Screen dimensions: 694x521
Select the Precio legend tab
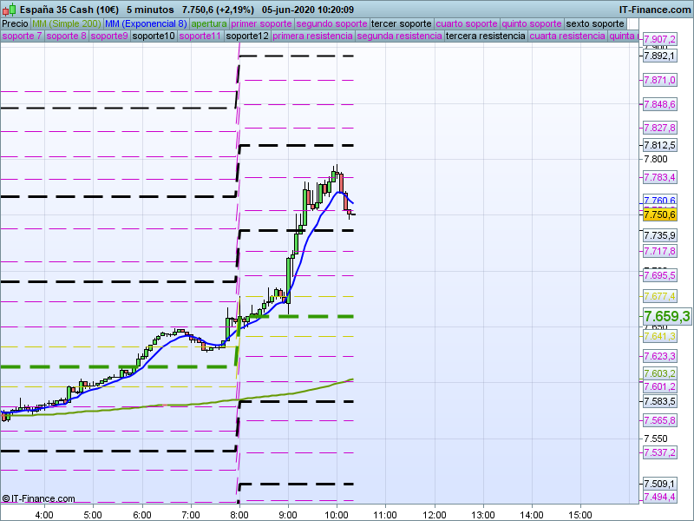pyautogui.click(x=15, y=23)
